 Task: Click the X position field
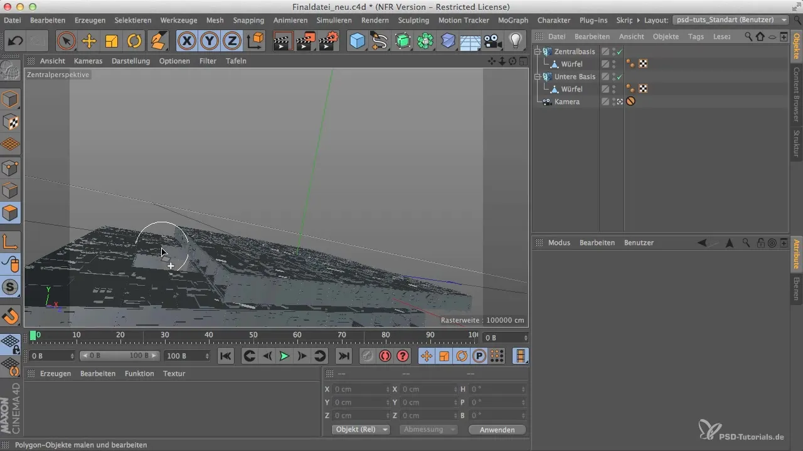point(361,389)
